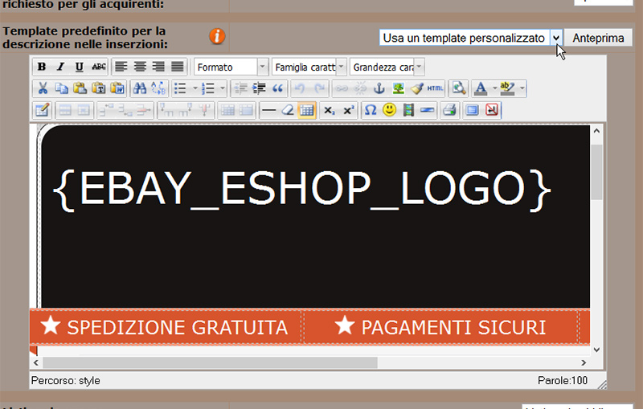
Task: Click vertical scrollbar up arrow
Action: [x=596, y=131]
